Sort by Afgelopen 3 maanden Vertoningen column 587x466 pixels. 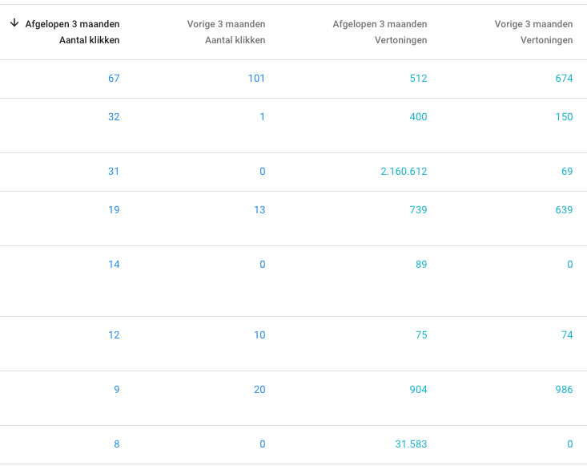380,32
